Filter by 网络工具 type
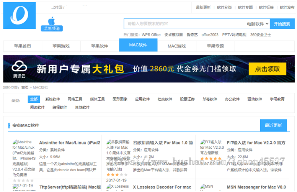Viewport: 297px width, 192px height. tap(75, 99)
